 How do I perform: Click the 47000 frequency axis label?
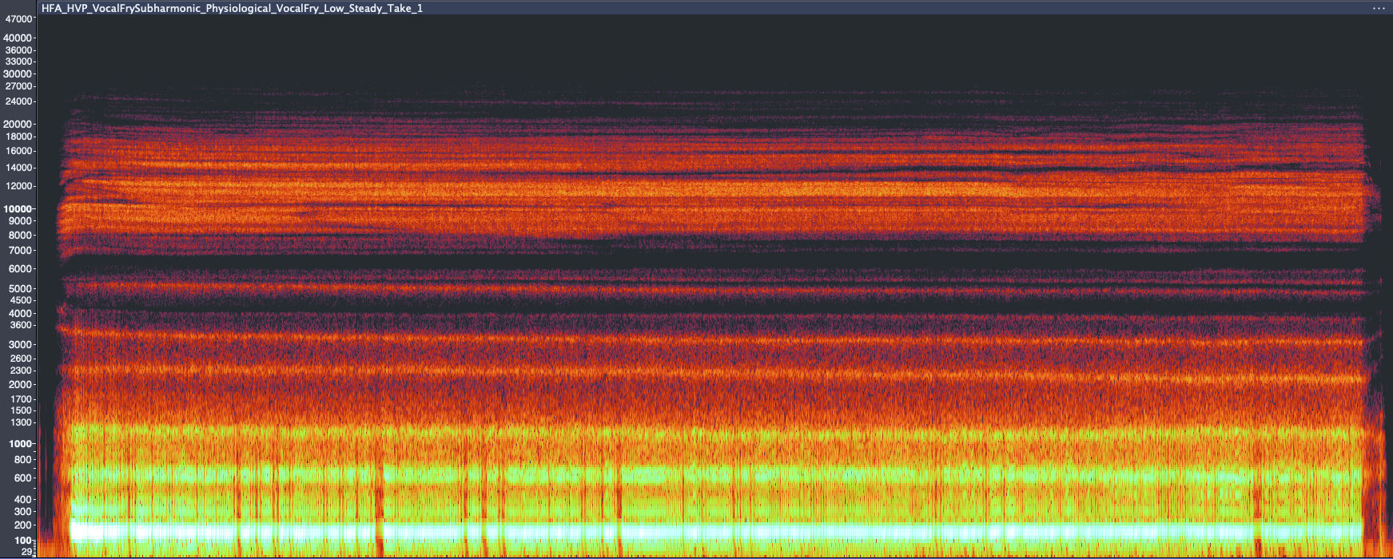tap(18, 19)
